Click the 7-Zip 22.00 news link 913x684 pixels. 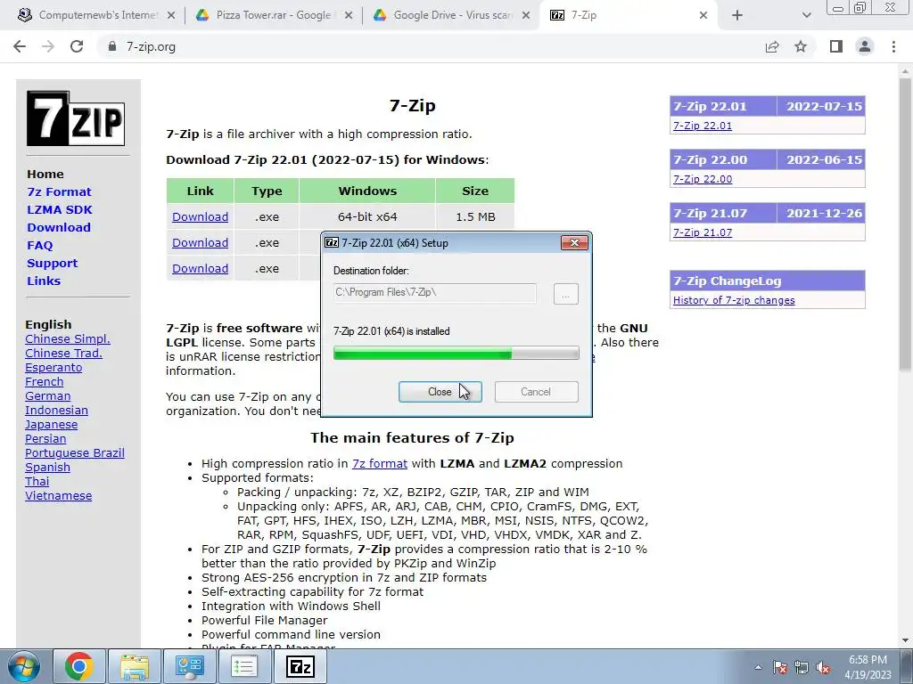click(703, 179)
